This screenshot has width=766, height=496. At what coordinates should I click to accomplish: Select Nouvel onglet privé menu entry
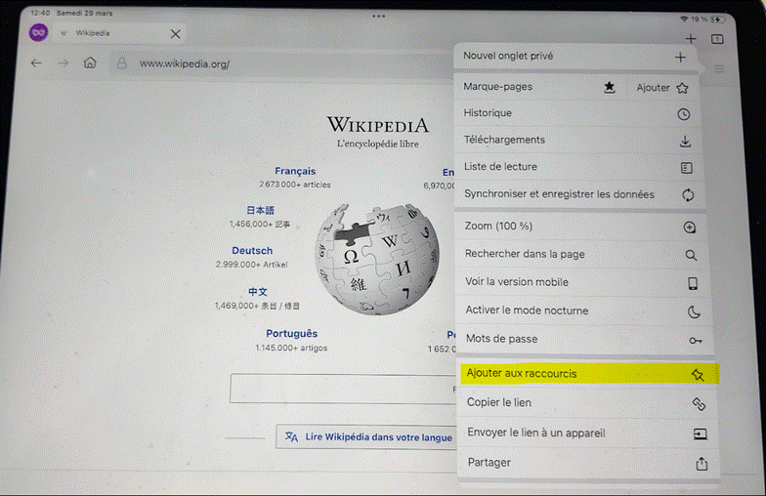[574, 57]
